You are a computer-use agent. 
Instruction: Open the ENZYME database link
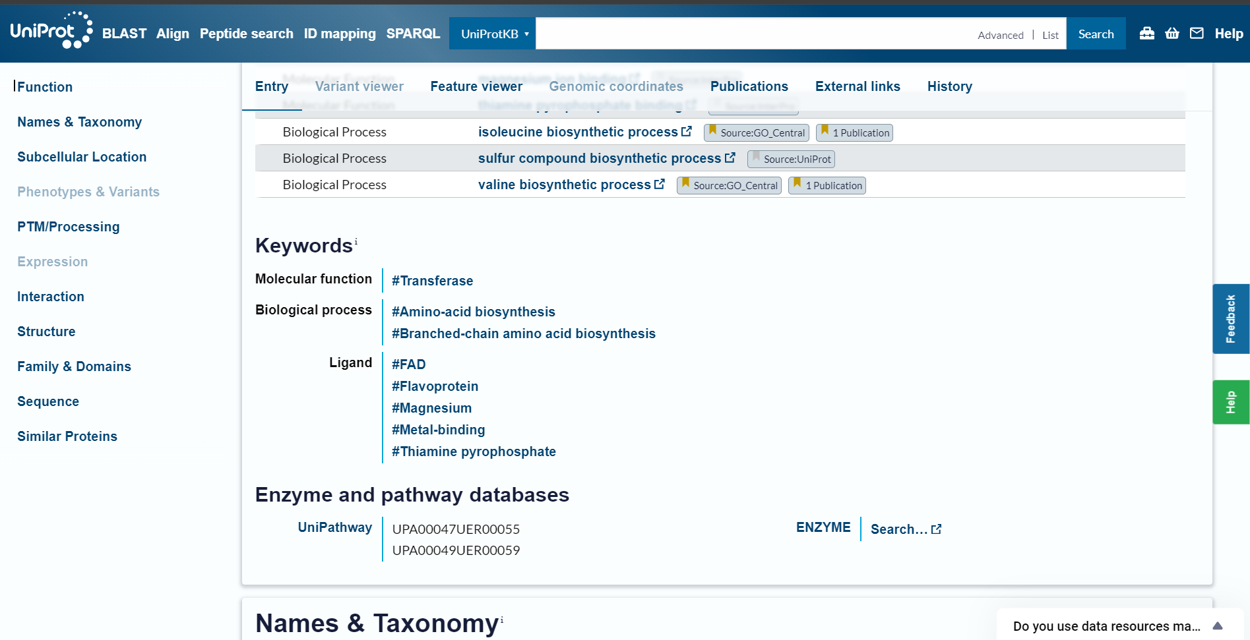tap(823, 527)
